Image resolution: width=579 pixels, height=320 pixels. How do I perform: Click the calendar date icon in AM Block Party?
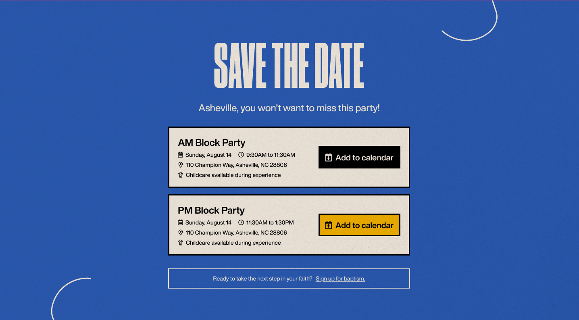click(181, 155)
